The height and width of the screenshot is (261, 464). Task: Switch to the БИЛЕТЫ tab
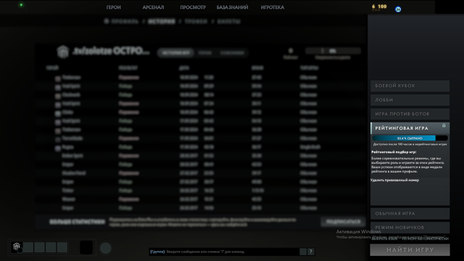(x=229, y=21)
